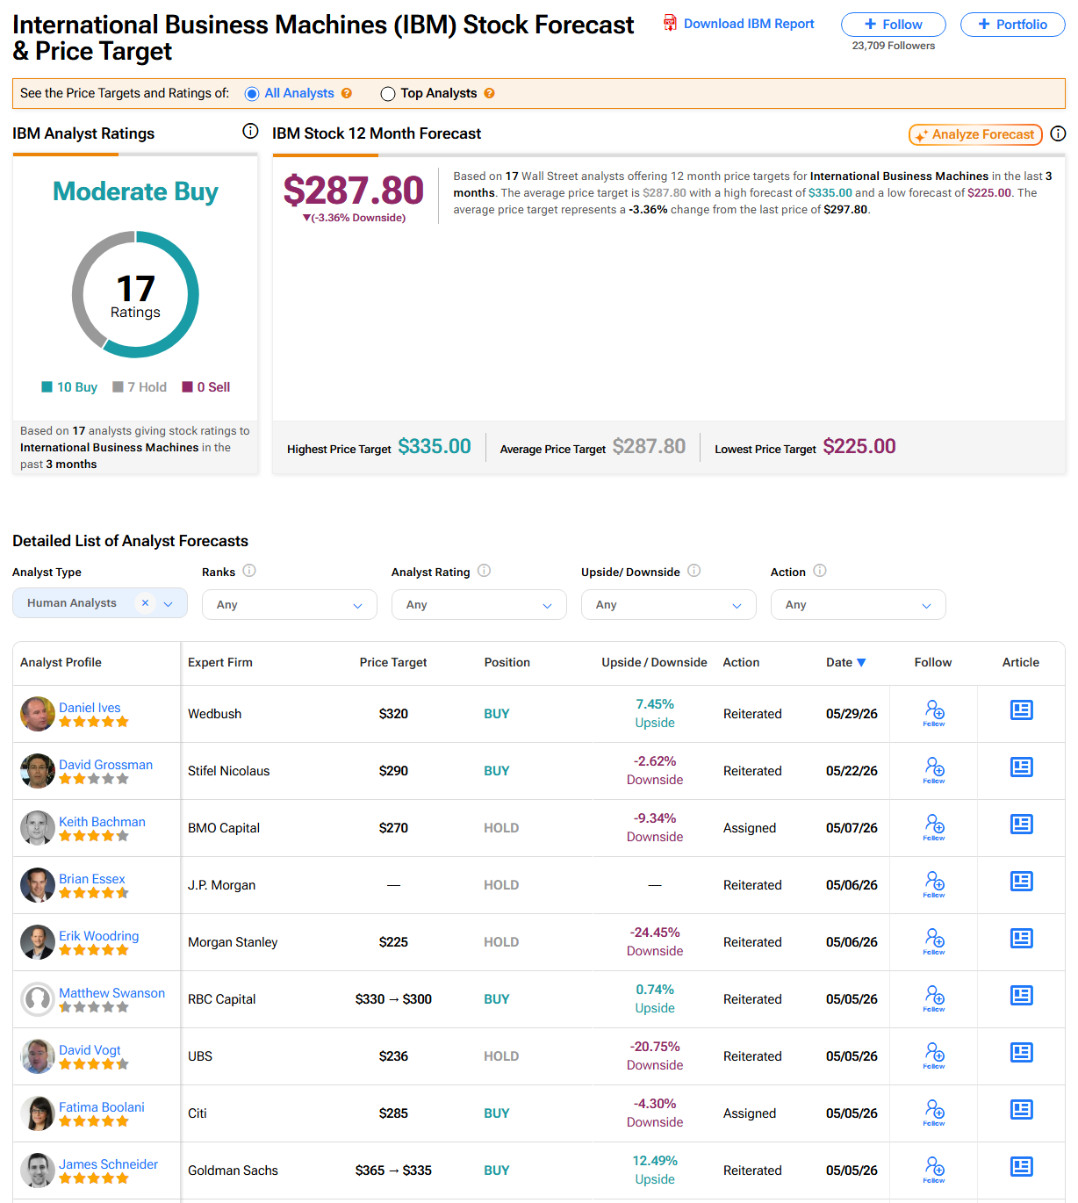Click David Vogt analyst name

click(90, 1050)
